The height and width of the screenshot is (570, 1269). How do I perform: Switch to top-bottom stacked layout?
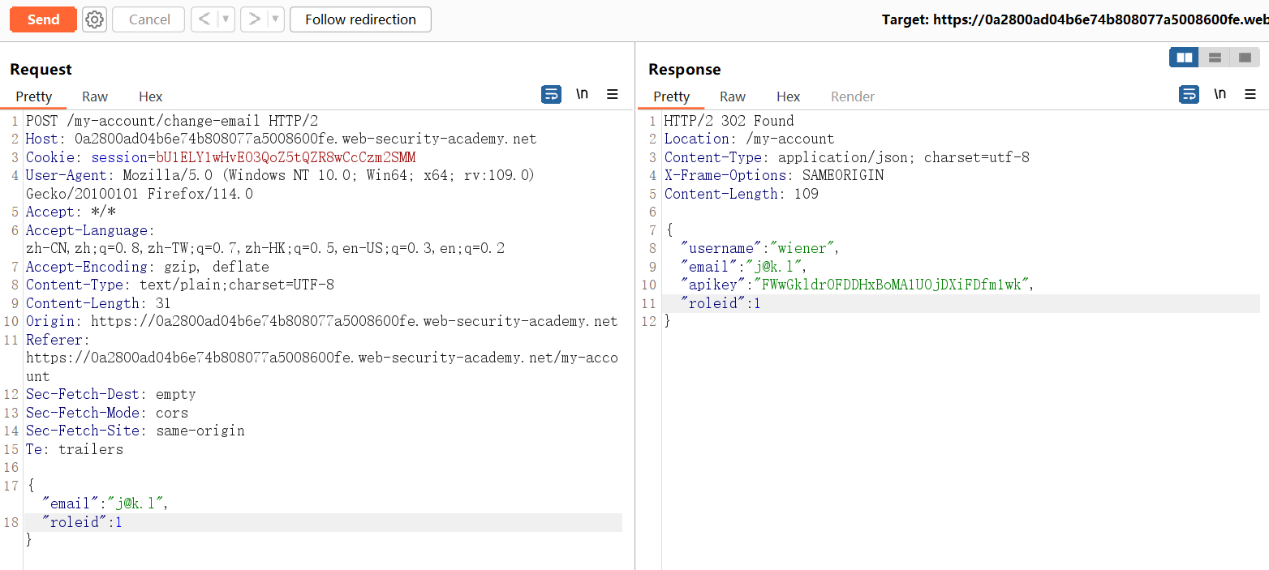[x=1215, y=58]
